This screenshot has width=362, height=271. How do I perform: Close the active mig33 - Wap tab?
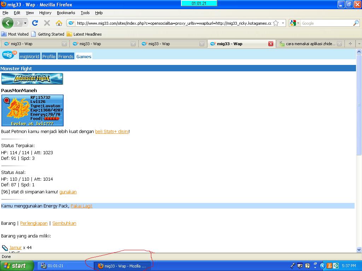click(271, 44)
